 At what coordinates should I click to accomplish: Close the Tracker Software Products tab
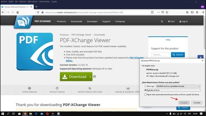pos(31,7)
